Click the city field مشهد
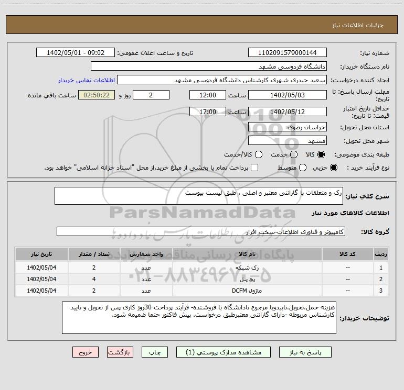404x390 pixels. (288, 140)
